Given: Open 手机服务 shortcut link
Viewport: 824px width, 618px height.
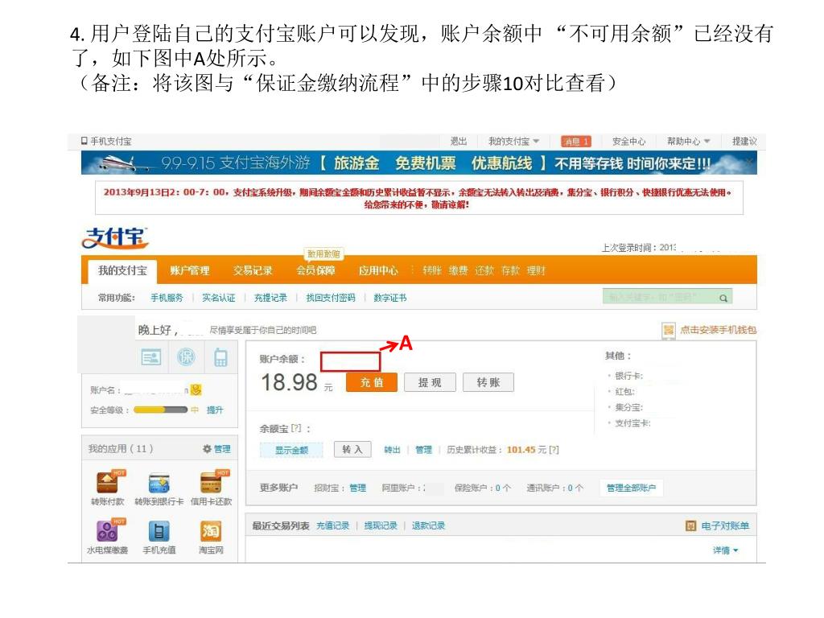Looking at the screenshot, I should (x=167, y=298).
